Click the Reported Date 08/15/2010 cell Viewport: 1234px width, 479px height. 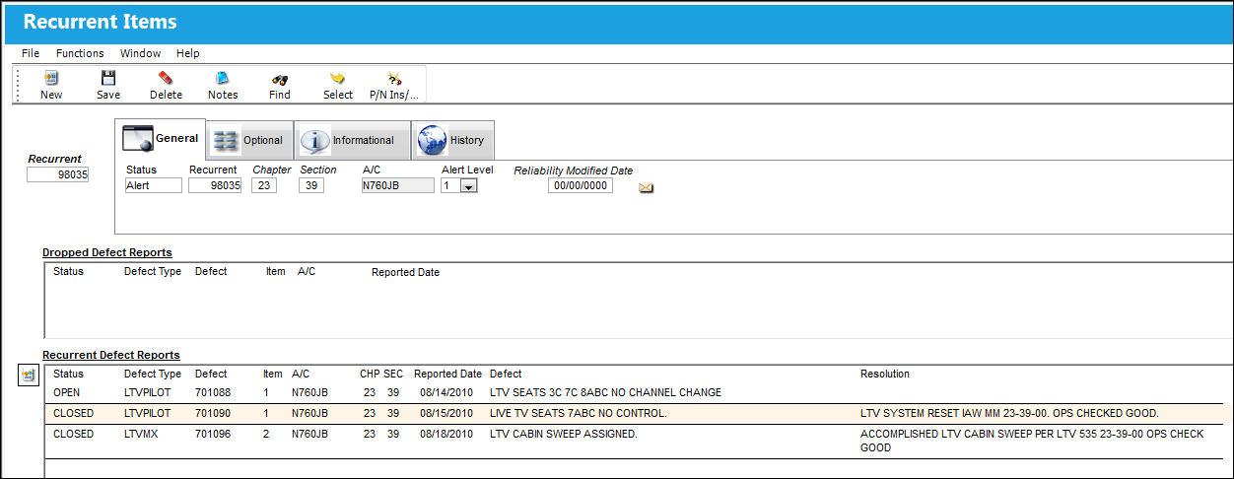coord(446,413)
